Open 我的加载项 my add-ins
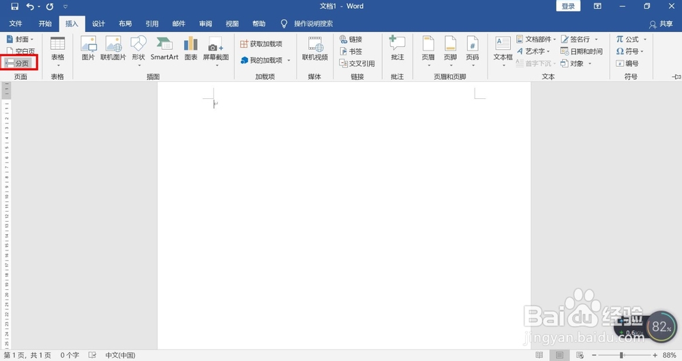Image resolution: width=682 pixels, height=361 pixels. [x=265, y=60]
